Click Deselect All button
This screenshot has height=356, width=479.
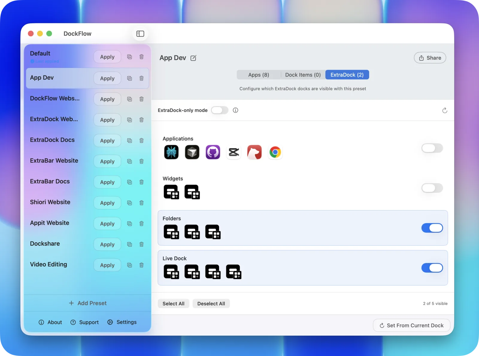[x=211, y=304]
